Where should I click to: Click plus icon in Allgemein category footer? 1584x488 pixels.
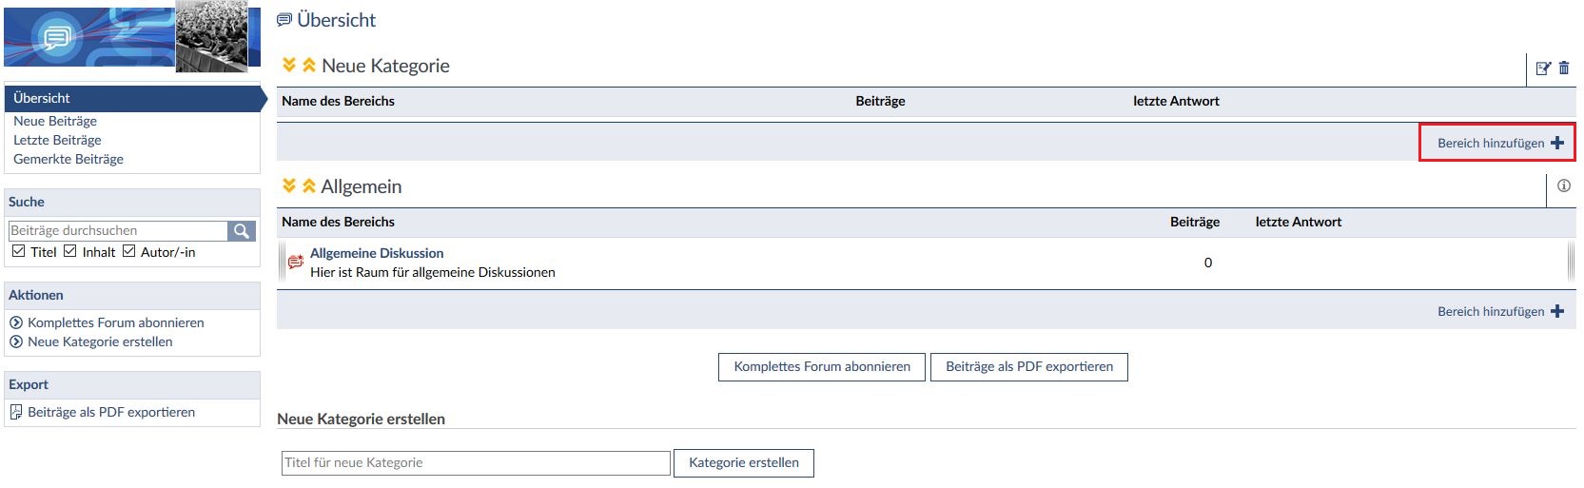(1557, 311)
